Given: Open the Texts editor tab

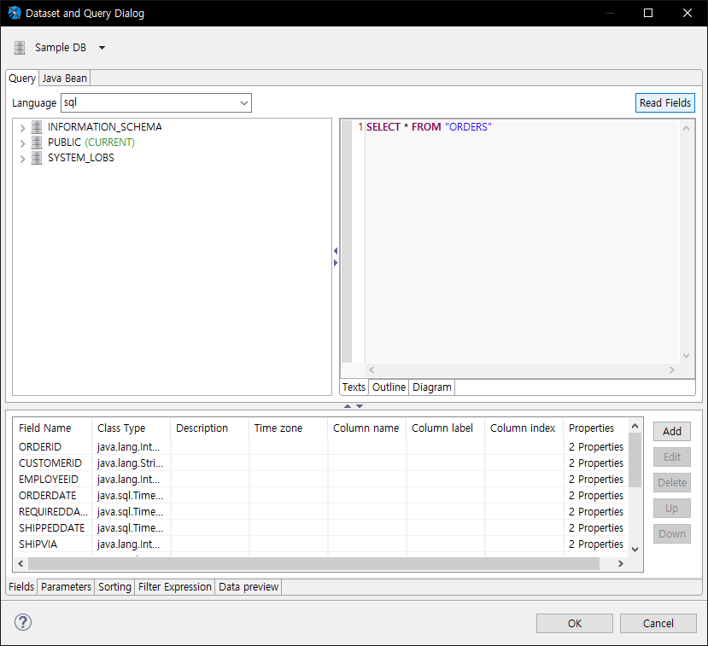Looking at the screenshot, I should (x=354, y=387).
